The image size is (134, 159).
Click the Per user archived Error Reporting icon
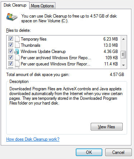(x=17, y=58)
